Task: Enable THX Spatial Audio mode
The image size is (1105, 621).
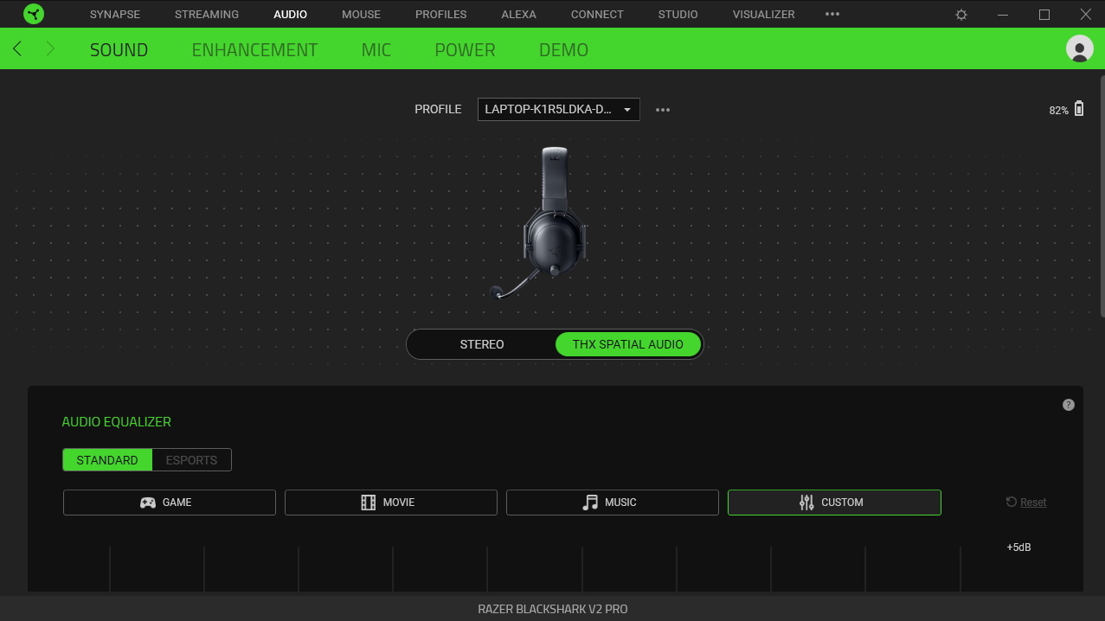Action: pyautogui.click(x=628, y=344)
